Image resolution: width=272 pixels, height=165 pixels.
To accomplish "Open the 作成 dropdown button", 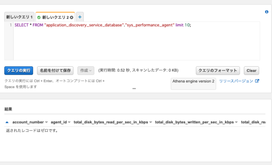I will tap(86, 71).
